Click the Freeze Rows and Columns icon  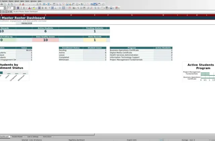pyautogui.click(x=95, y=4)
